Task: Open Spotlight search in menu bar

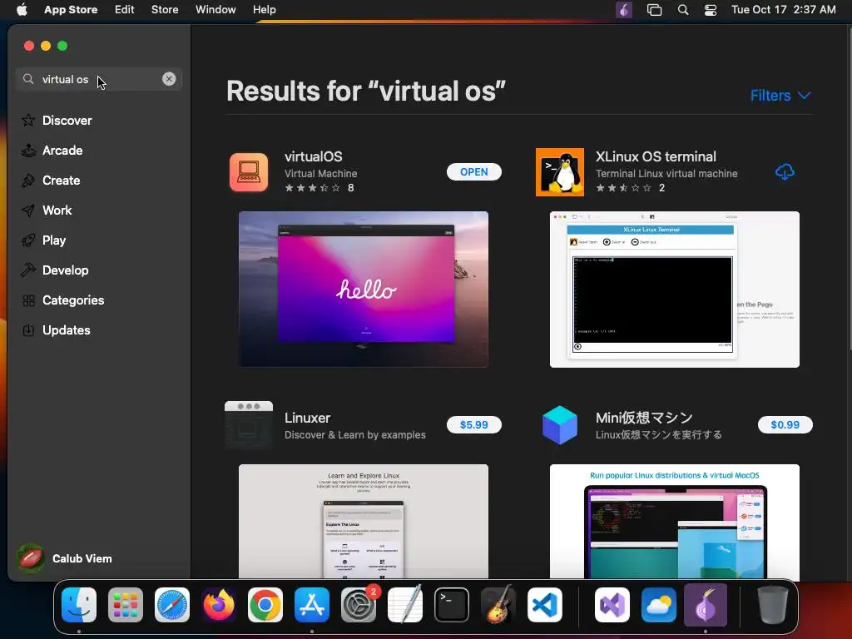Action: coord(683,10)
